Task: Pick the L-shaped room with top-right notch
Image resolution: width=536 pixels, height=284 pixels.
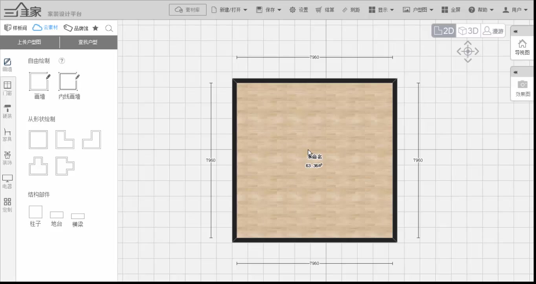Action: [65, 140]
